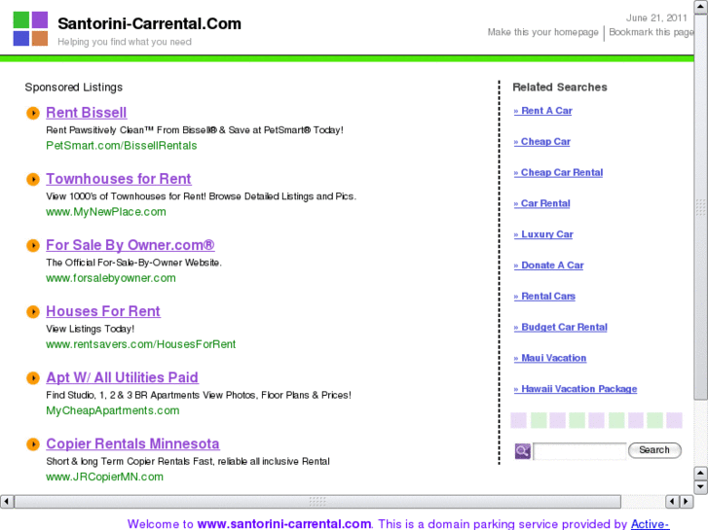
Task: Click the vertical scrollbar down arrow
Action: (701, 487)
